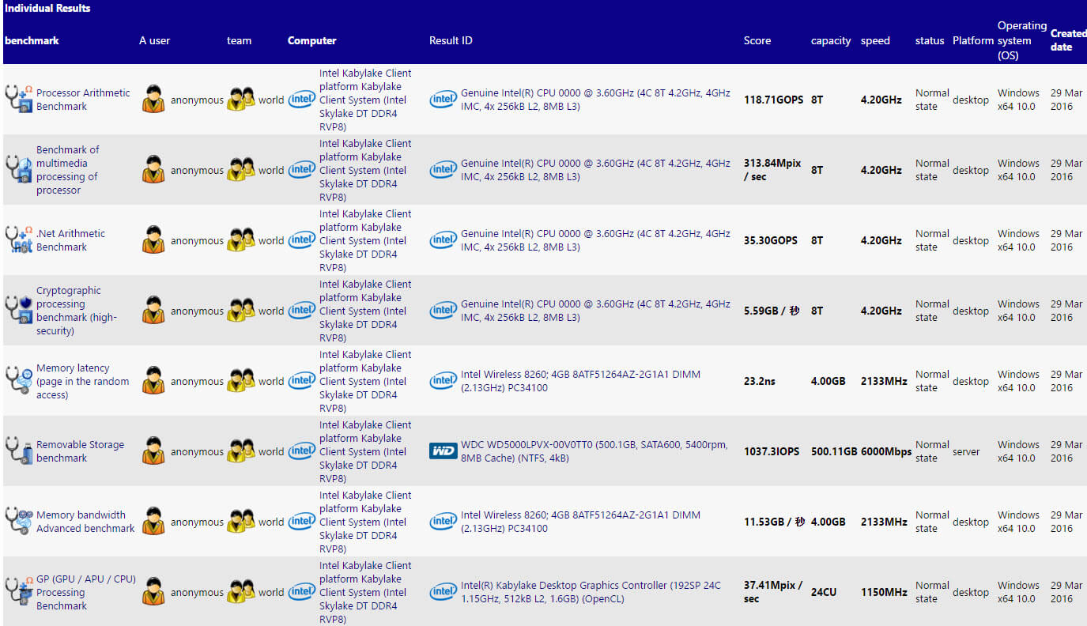Click the world team icon in GP Processing row
This screenshot has height=626, width=1087.
pos(241,592)
